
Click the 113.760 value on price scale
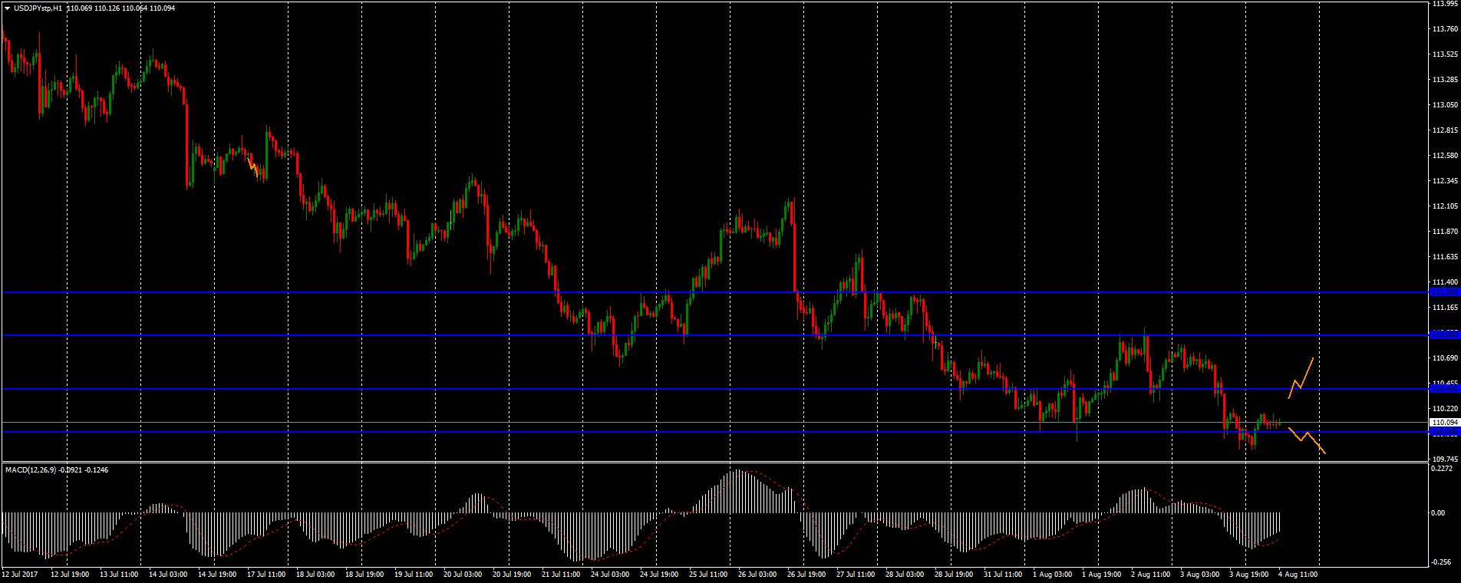click(1444, 29)
